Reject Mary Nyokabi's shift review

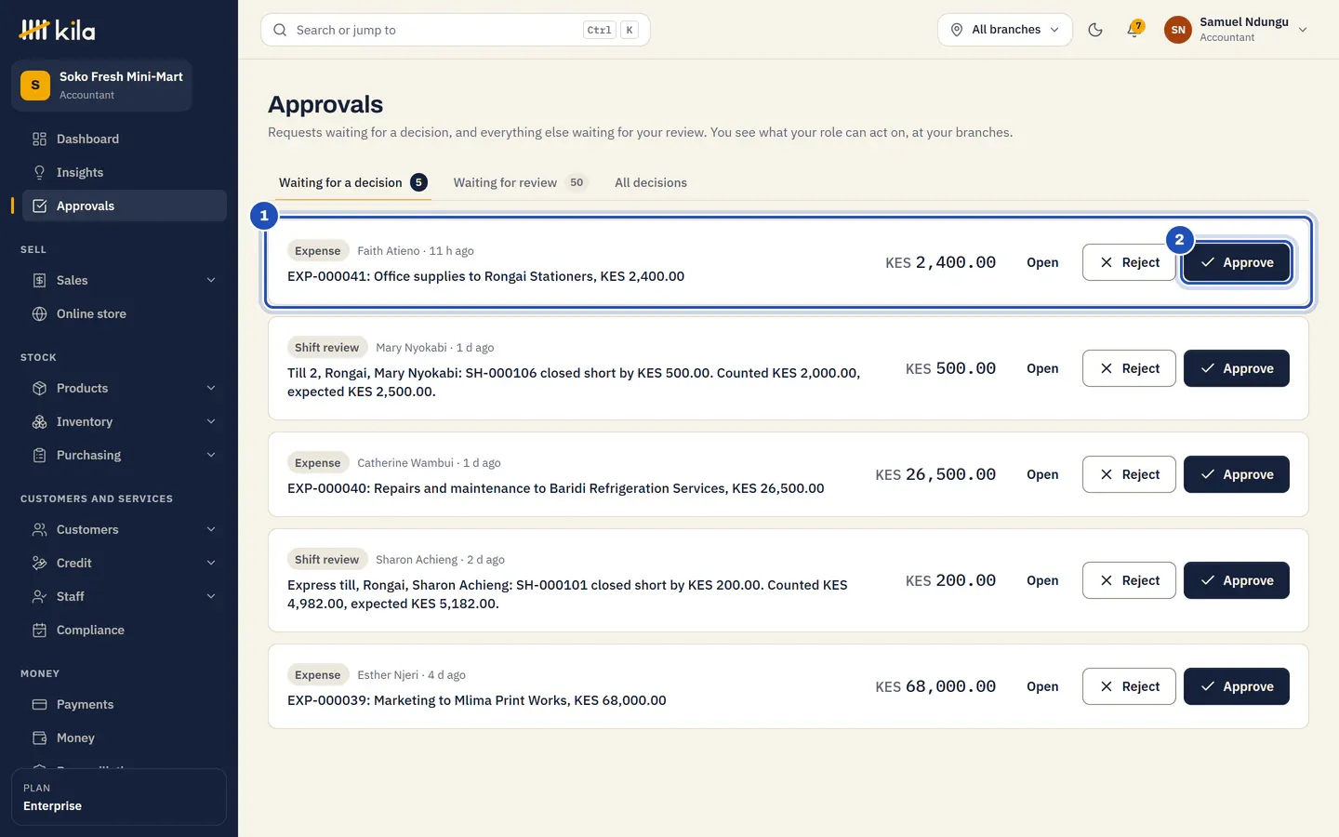tap(1129, 368)
